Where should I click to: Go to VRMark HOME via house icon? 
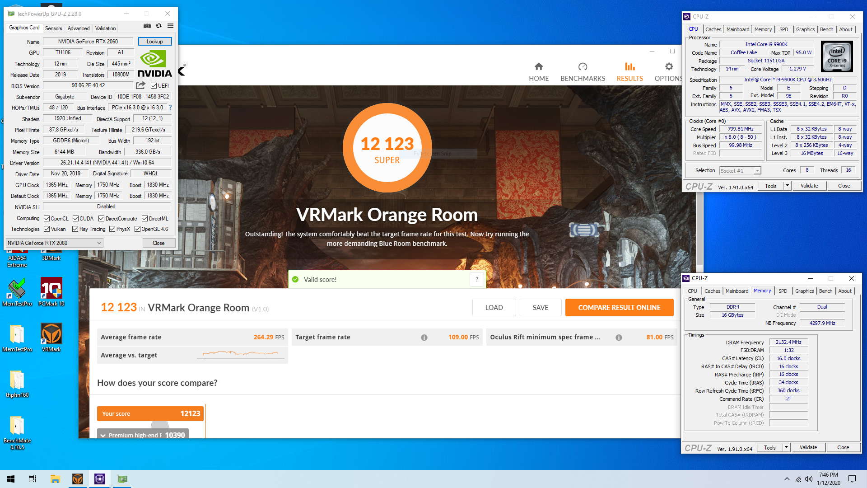pyautogui.click(x=539, y=67)
